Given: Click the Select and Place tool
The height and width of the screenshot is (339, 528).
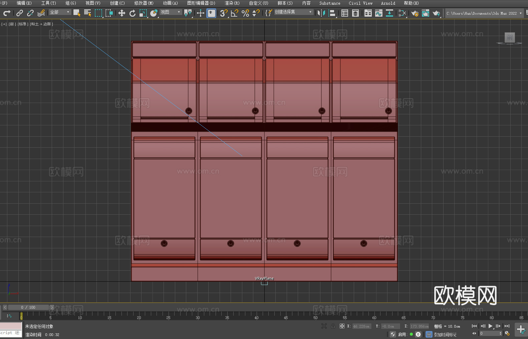Looking at the screenshot, I should pos(154,13).
